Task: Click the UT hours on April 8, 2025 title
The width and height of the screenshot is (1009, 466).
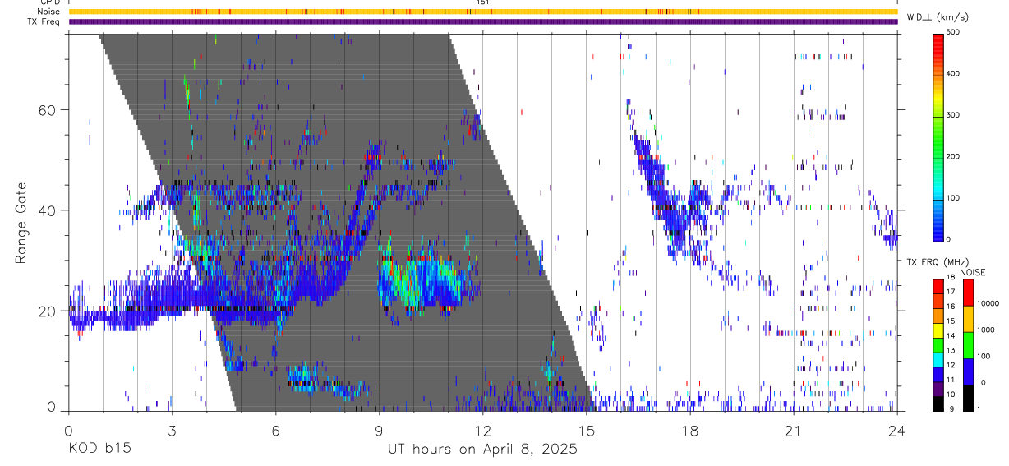Action: pyautogui.click(x=482, y=450)
